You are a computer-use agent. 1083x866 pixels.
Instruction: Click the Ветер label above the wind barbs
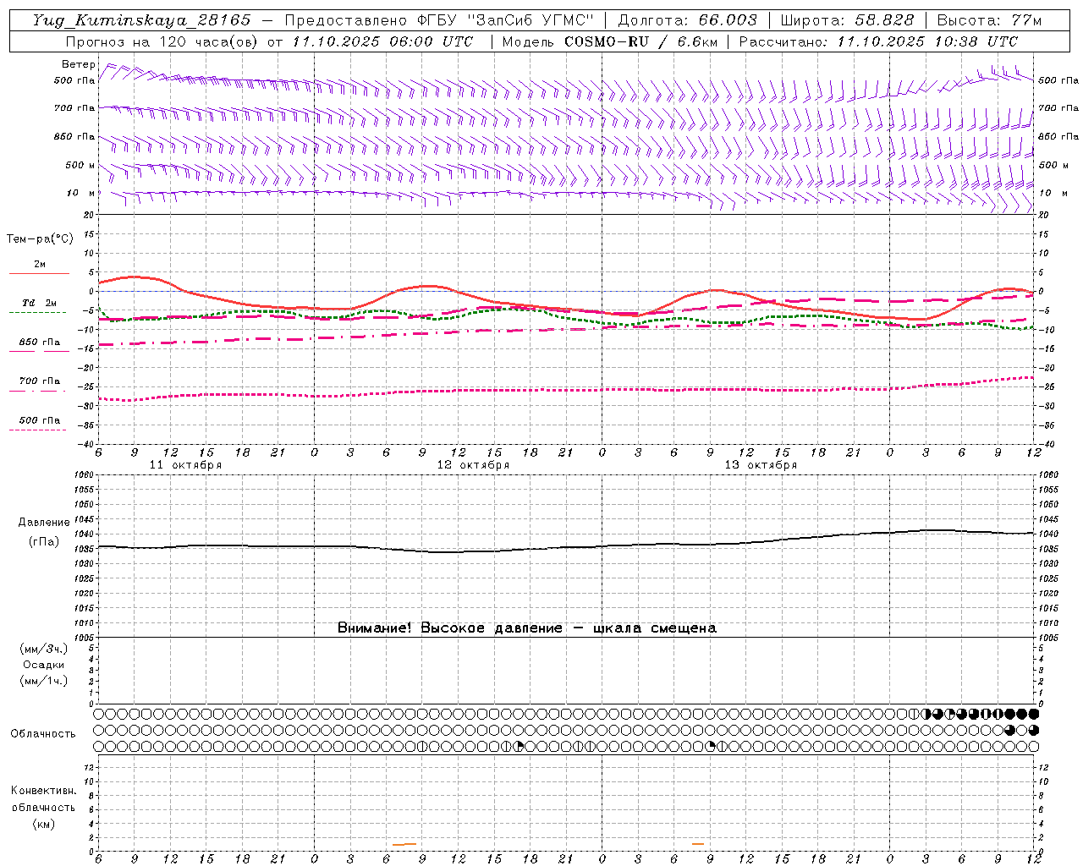pyautogui.click(x=79, y=64)
